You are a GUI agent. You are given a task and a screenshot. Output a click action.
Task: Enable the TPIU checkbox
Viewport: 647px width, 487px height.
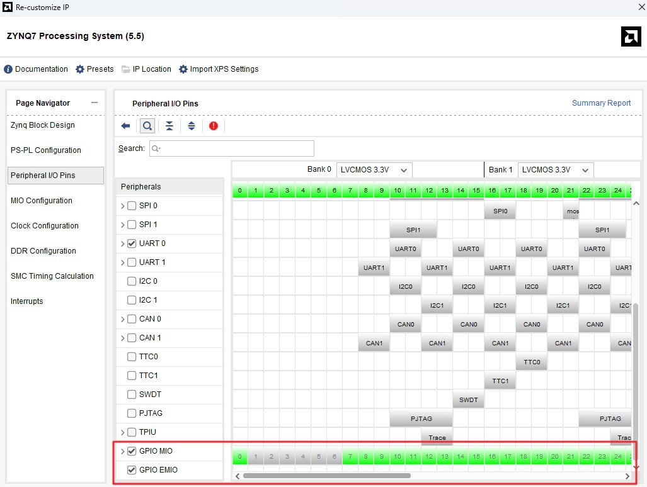132,432
